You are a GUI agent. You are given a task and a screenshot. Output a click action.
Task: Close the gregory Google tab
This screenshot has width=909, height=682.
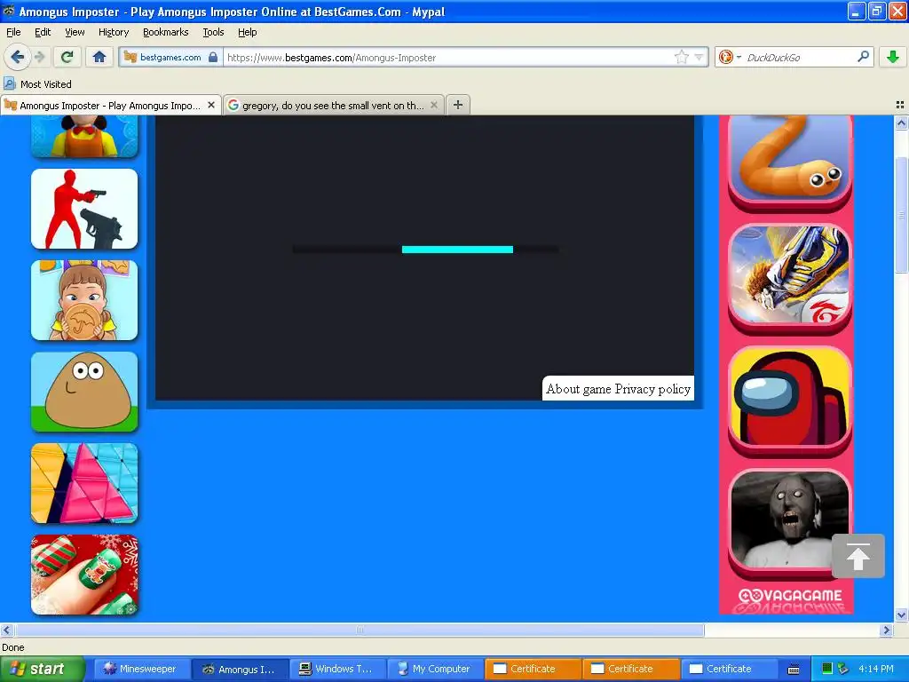(433, 105)
